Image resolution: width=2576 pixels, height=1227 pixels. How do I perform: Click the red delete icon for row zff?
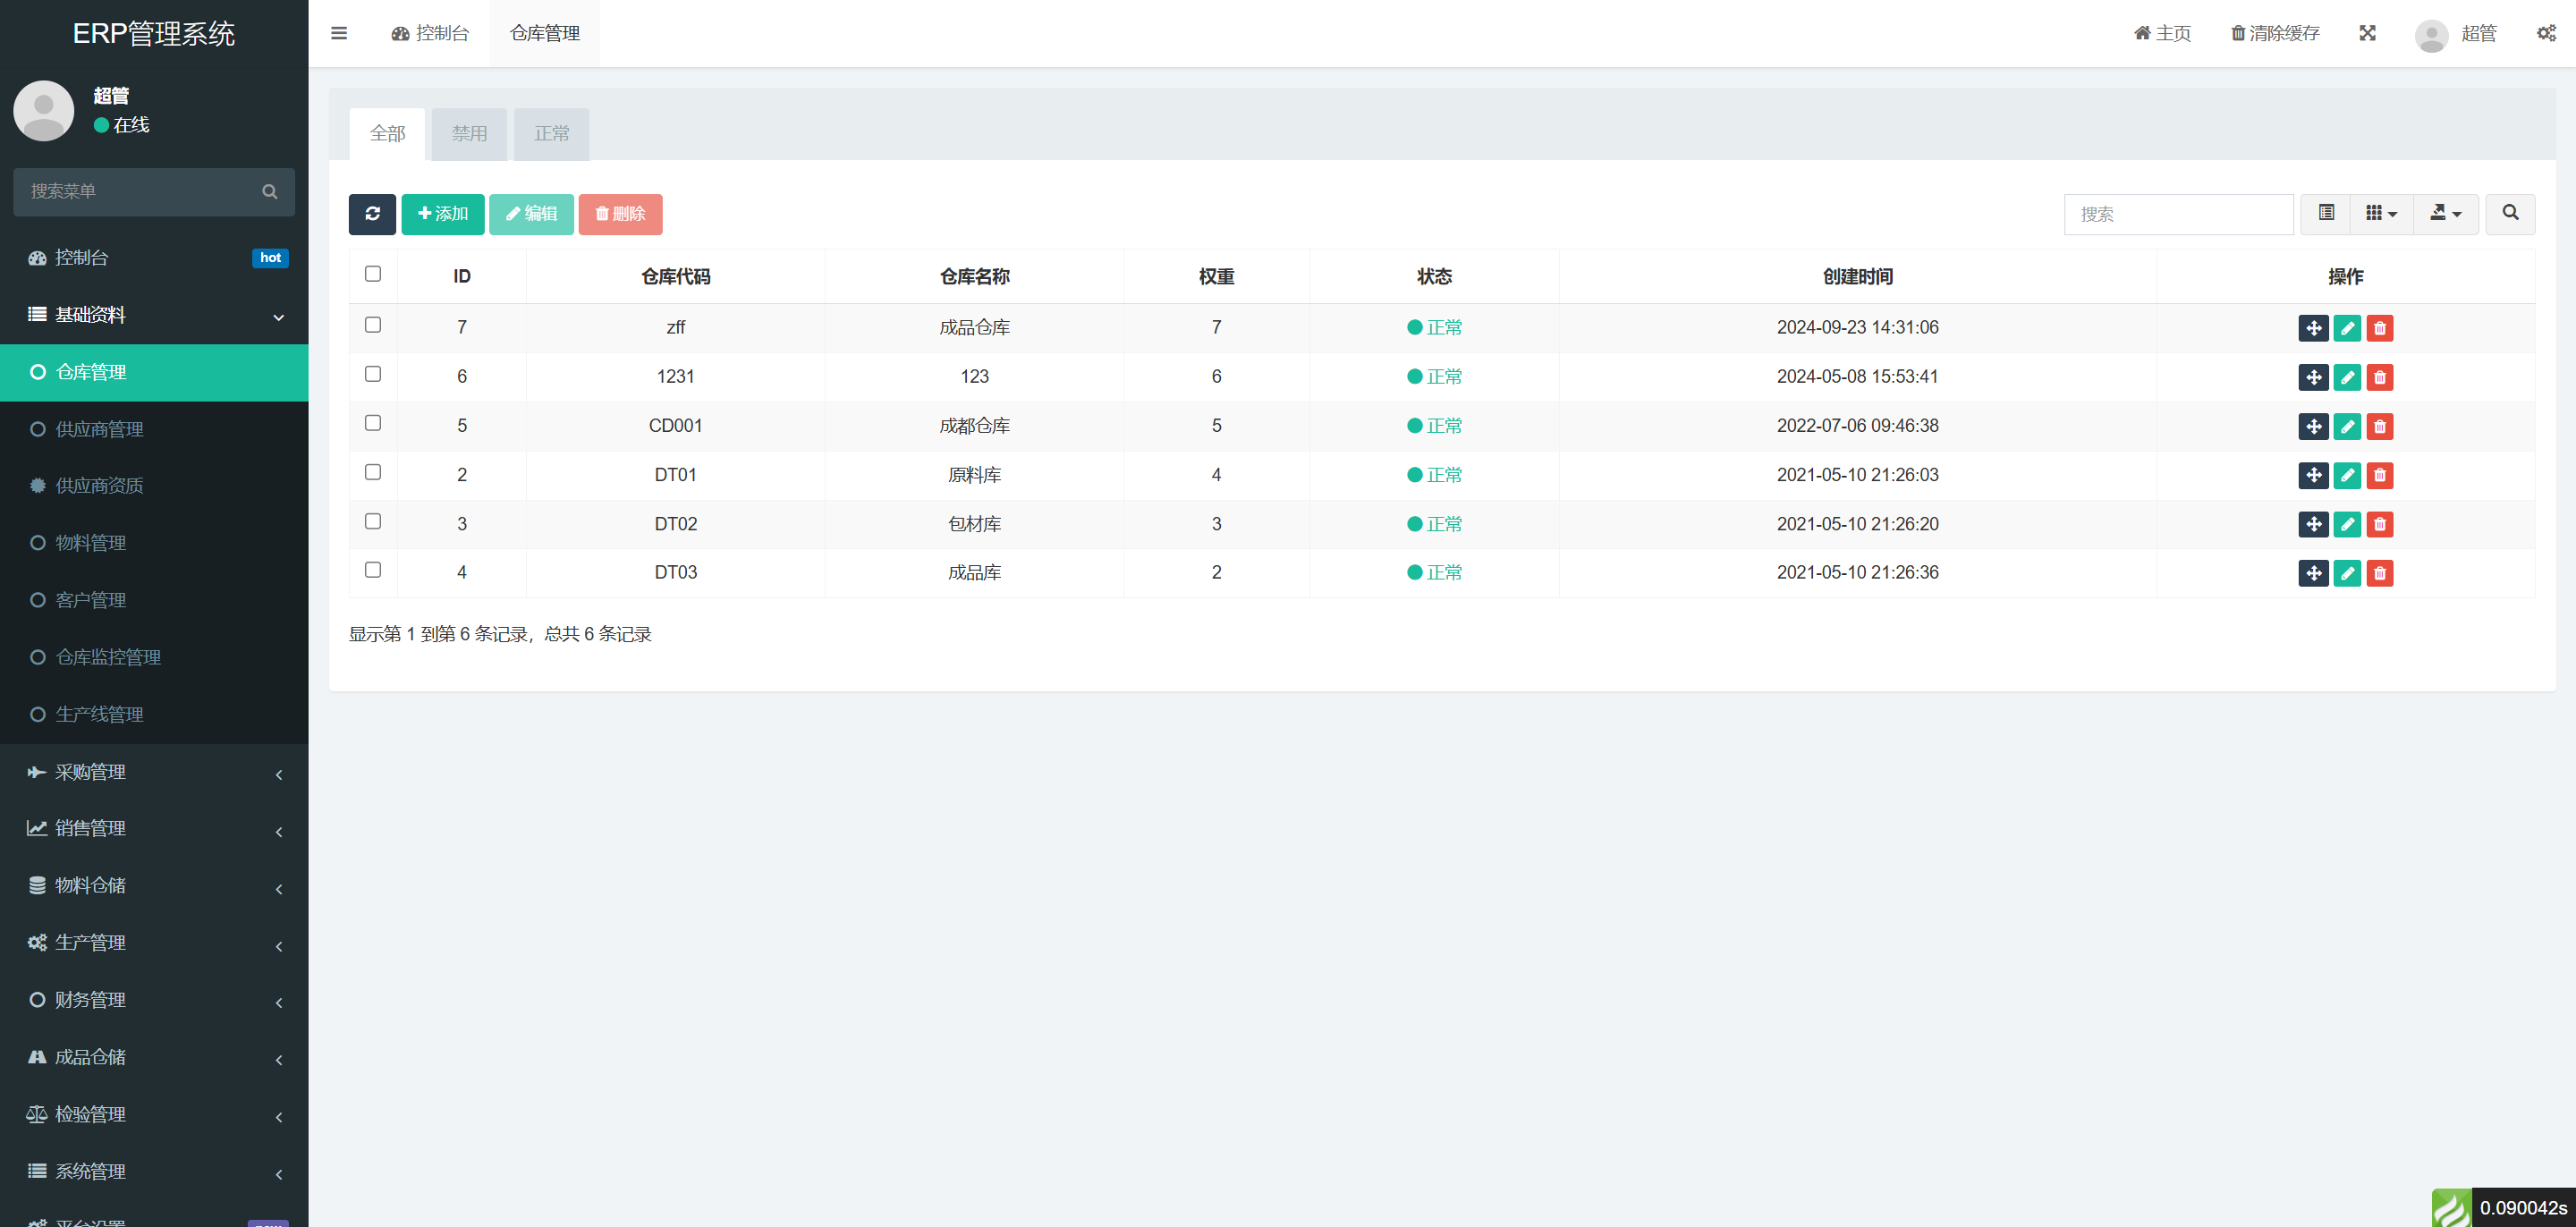pyautogui.click(x=2380, y=328)
